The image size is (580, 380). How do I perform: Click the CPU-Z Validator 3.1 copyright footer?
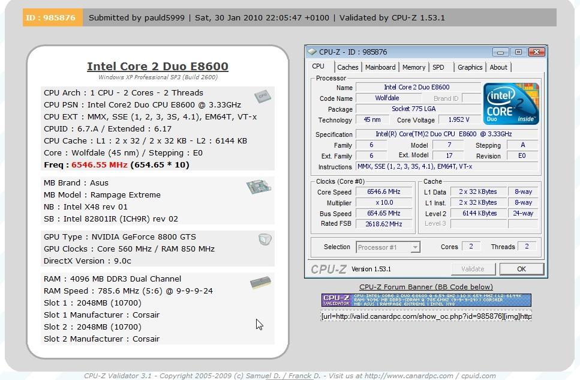pyautogui.click(x=290, y=376)
